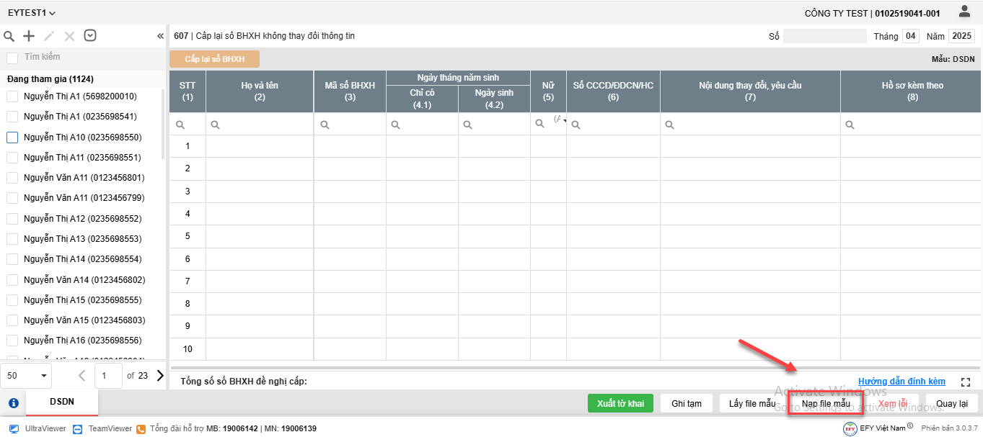Add new employee with plus icon
The width and height of the screenshot is (983, 437).
pyautogui.click(x=29, y=36)
